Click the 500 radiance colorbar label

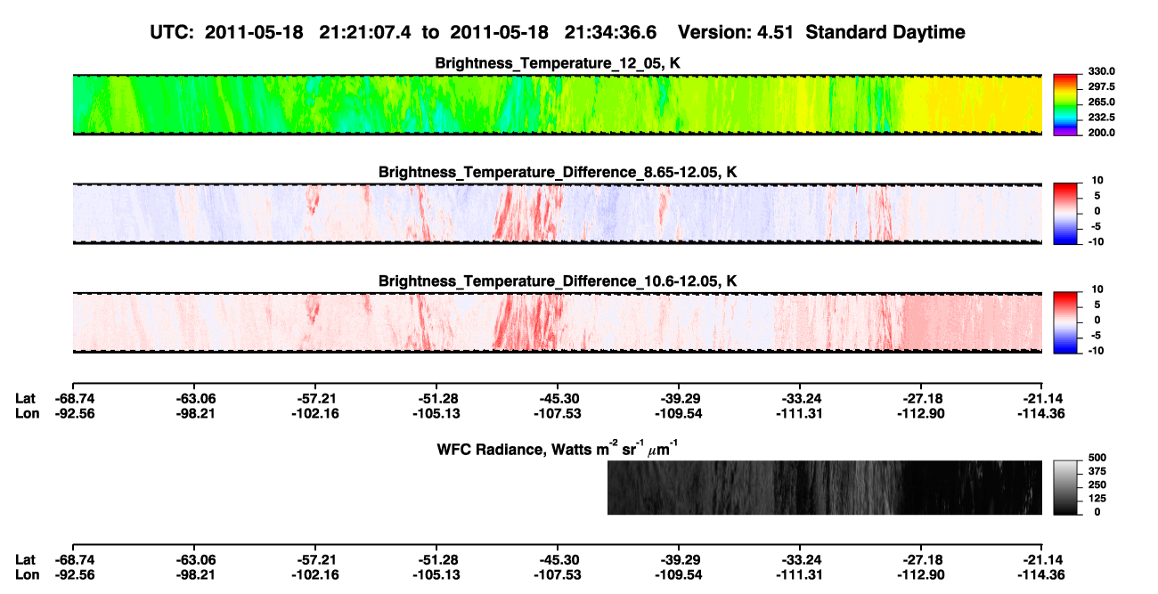click(x=1097, y=458)
